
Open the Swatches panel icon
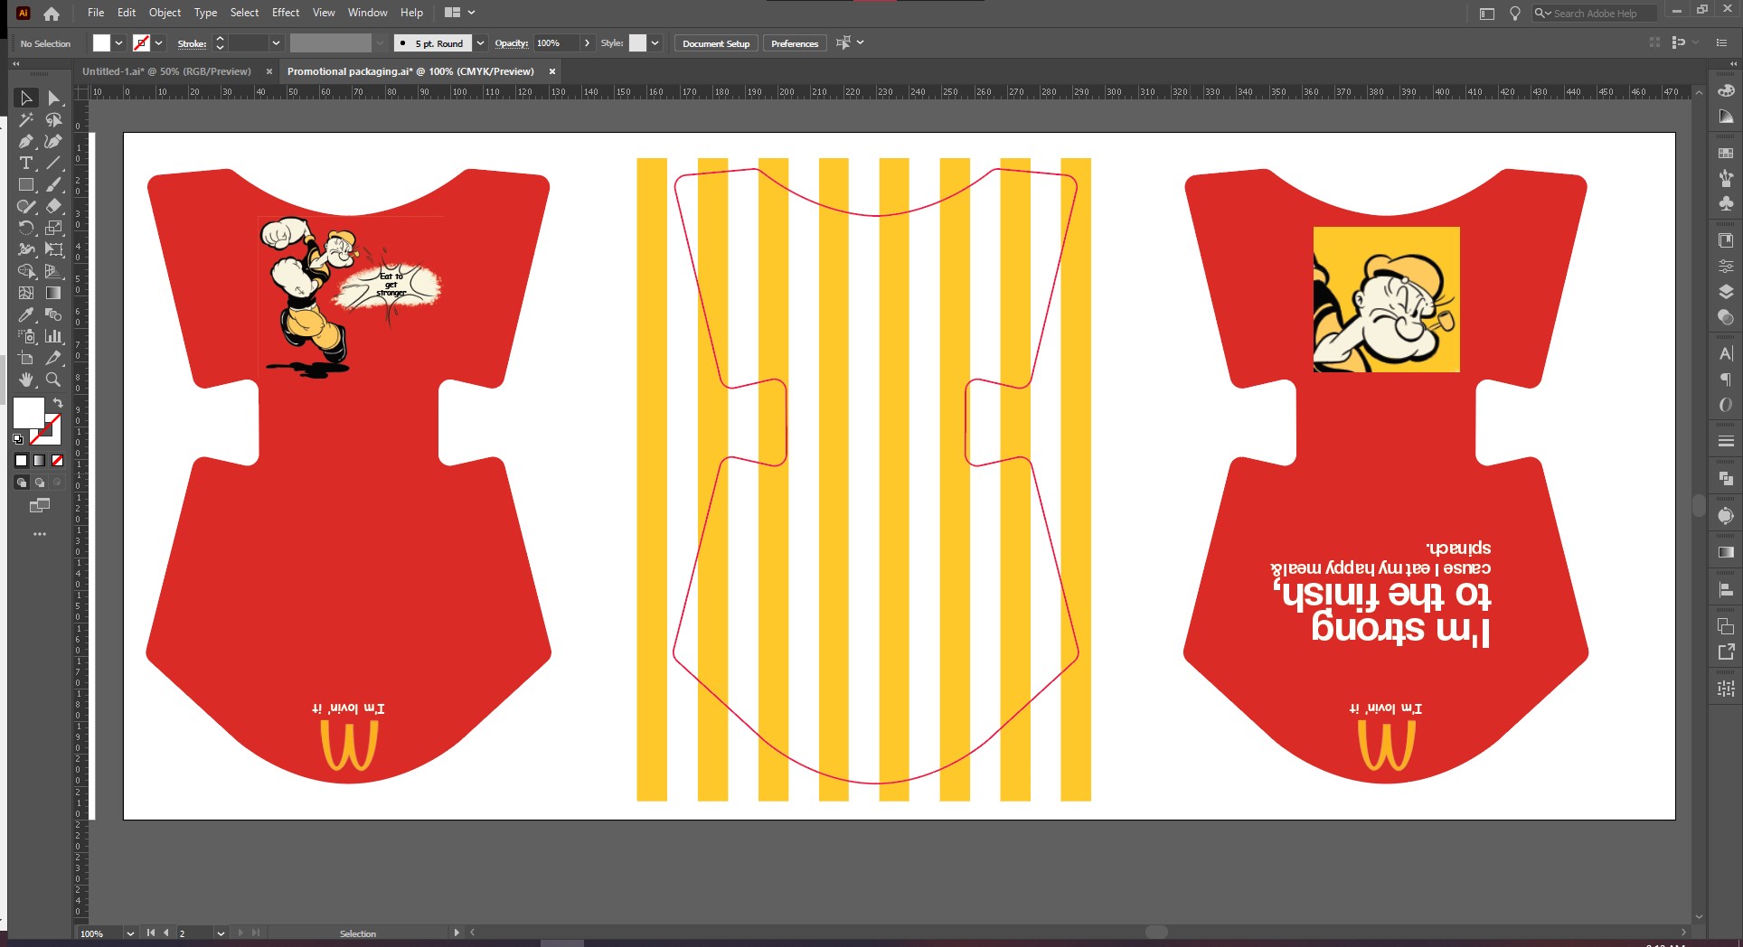point(1726,154)
